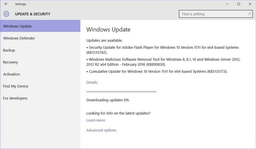Click the UPDATE & SECURITY title text
256x149 pixels.
click(32, 14)
